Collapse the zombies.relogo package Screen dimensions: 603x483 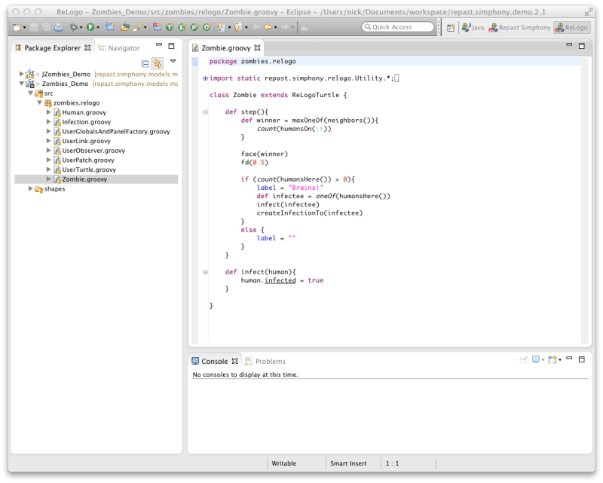tap(40, 102)
